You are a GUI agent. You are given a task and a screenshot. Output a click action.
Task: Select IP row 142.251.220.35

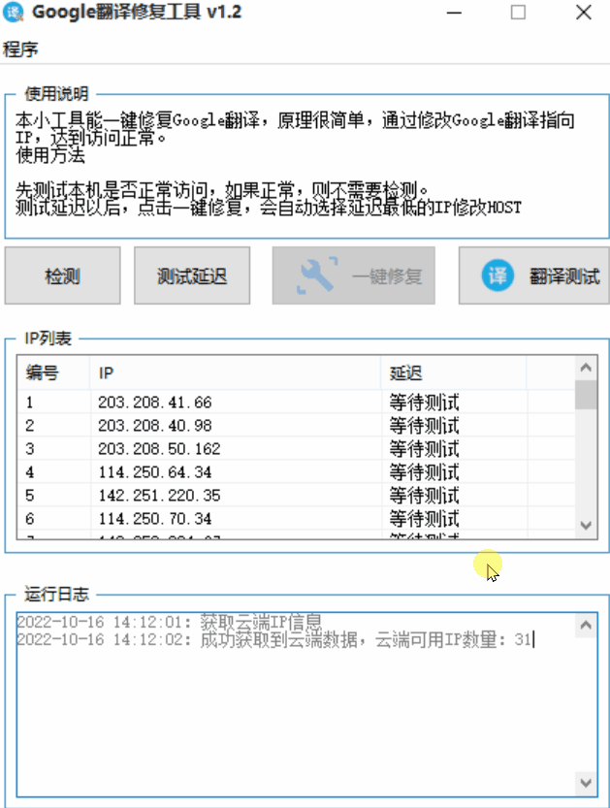(296, 496)
